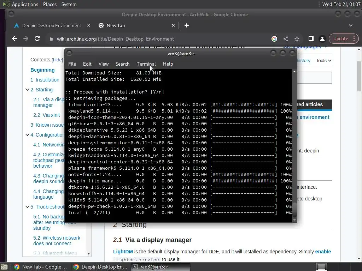This screenshot has height=271, width=362.
Task: Click the enable link in article
Action: click(x=323, y=251)
